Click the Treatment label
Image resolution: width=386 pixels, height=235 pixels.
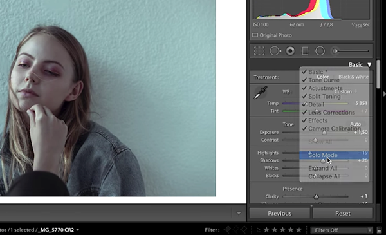click(x=266, y=77)
